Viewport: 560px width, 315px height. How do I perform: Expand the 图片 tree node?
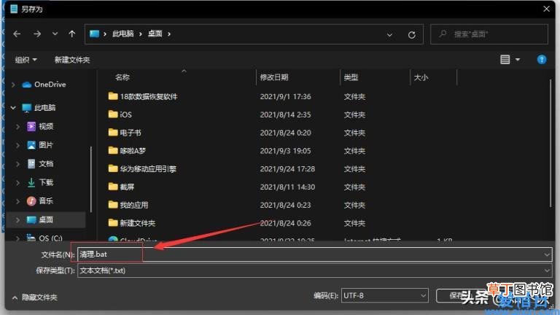pyautogui.click(x=17, y=145)
